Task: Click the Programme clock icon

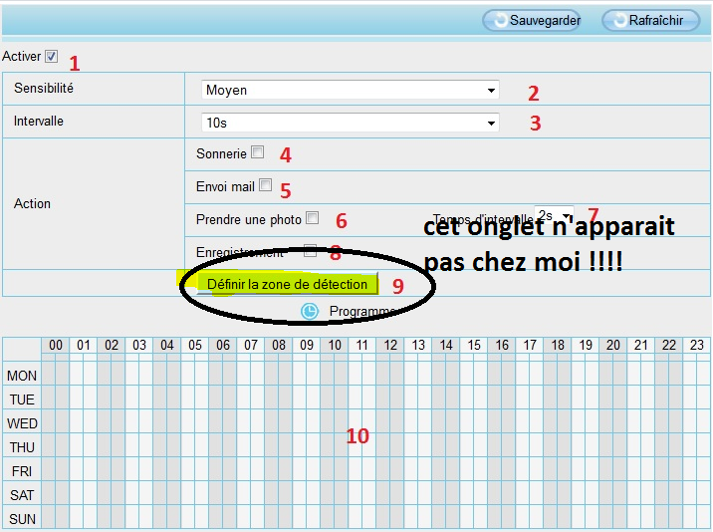Action: [310, 311]
